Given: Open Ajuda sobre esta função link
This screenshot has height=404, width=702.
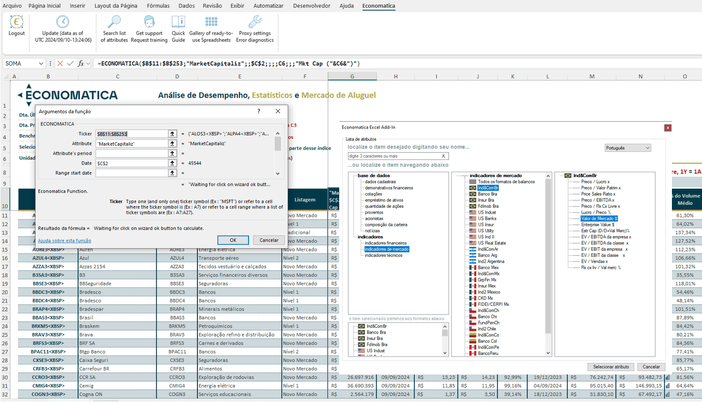Looking at the screenshot, I should pos(65,241).
